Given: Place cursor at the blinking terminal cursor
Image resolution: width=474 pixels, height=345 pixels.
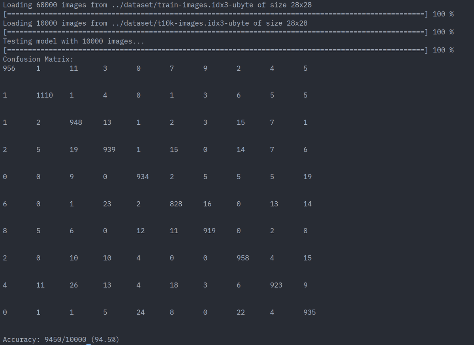Looking at the screenshot, I should click(88, 343).
